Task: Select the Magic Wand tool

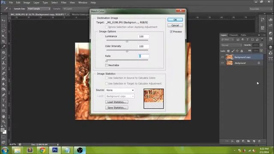Action: coord(3,36)
